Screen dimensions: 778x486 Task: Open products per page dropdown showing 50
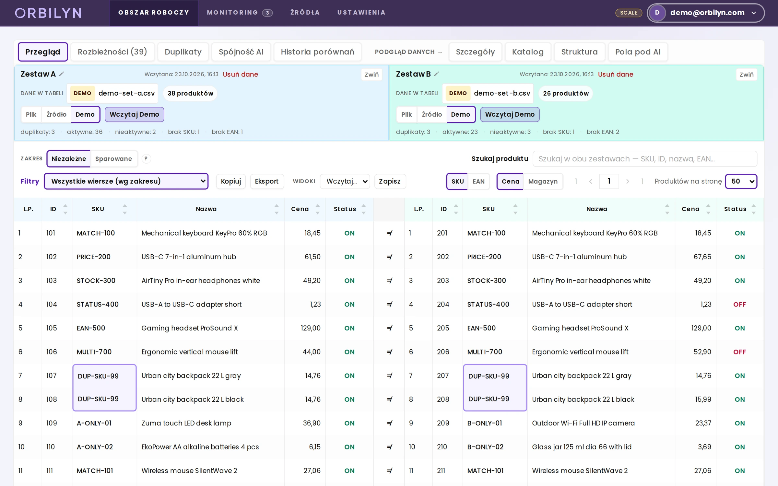click(x=741, y=181)
